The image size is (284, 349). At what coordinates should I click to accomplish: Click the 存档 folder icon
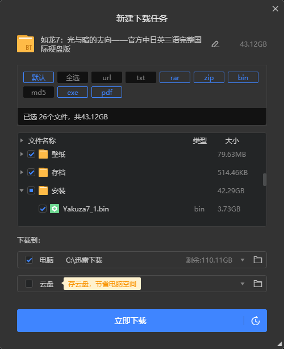click(x=43, y=172)
